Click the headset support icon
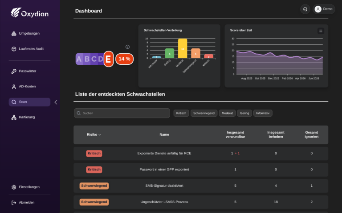 click(305, 9)
